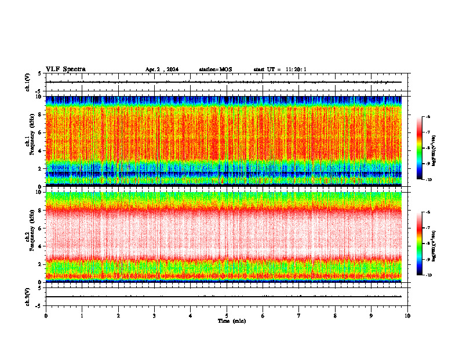This screenshot has width=459, height=354.
Task: Click the "-7" label on ch.2 colorbar
Action: pyautogui.click(x=428, y=227)
